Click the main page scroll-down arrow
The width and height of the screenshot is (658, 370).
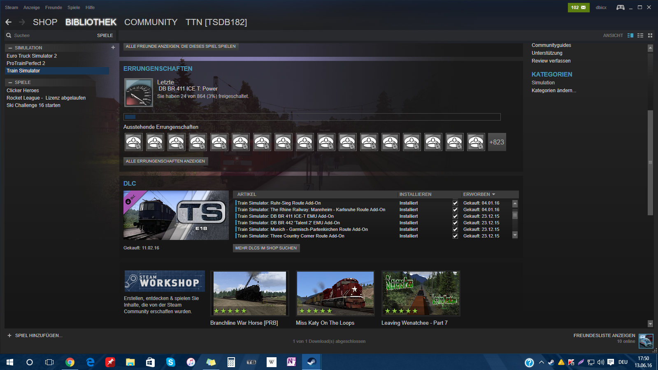(x=650, y=324)
